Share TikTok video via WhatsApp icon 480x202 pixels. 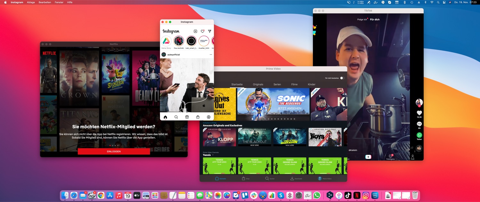pos(419,135)
